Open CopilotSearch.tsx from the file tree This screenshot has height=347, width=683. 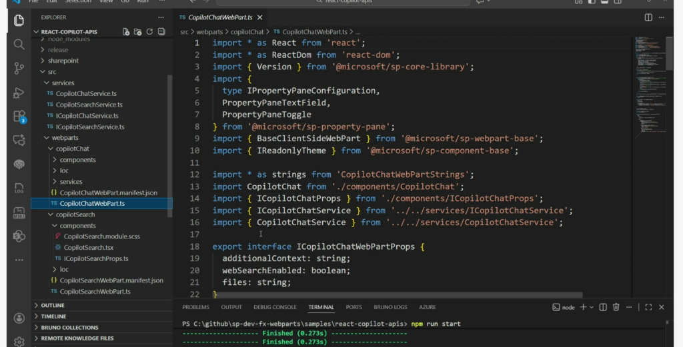point(88,247)
